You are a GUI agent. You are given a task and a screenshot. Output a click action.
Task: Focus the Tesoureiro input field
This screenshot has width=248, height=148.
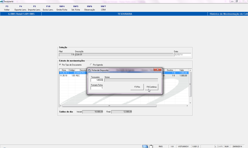pos(97,80)
